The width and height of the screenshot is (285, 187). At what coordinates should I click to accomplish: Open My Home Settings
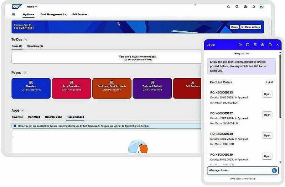[251, 27]
